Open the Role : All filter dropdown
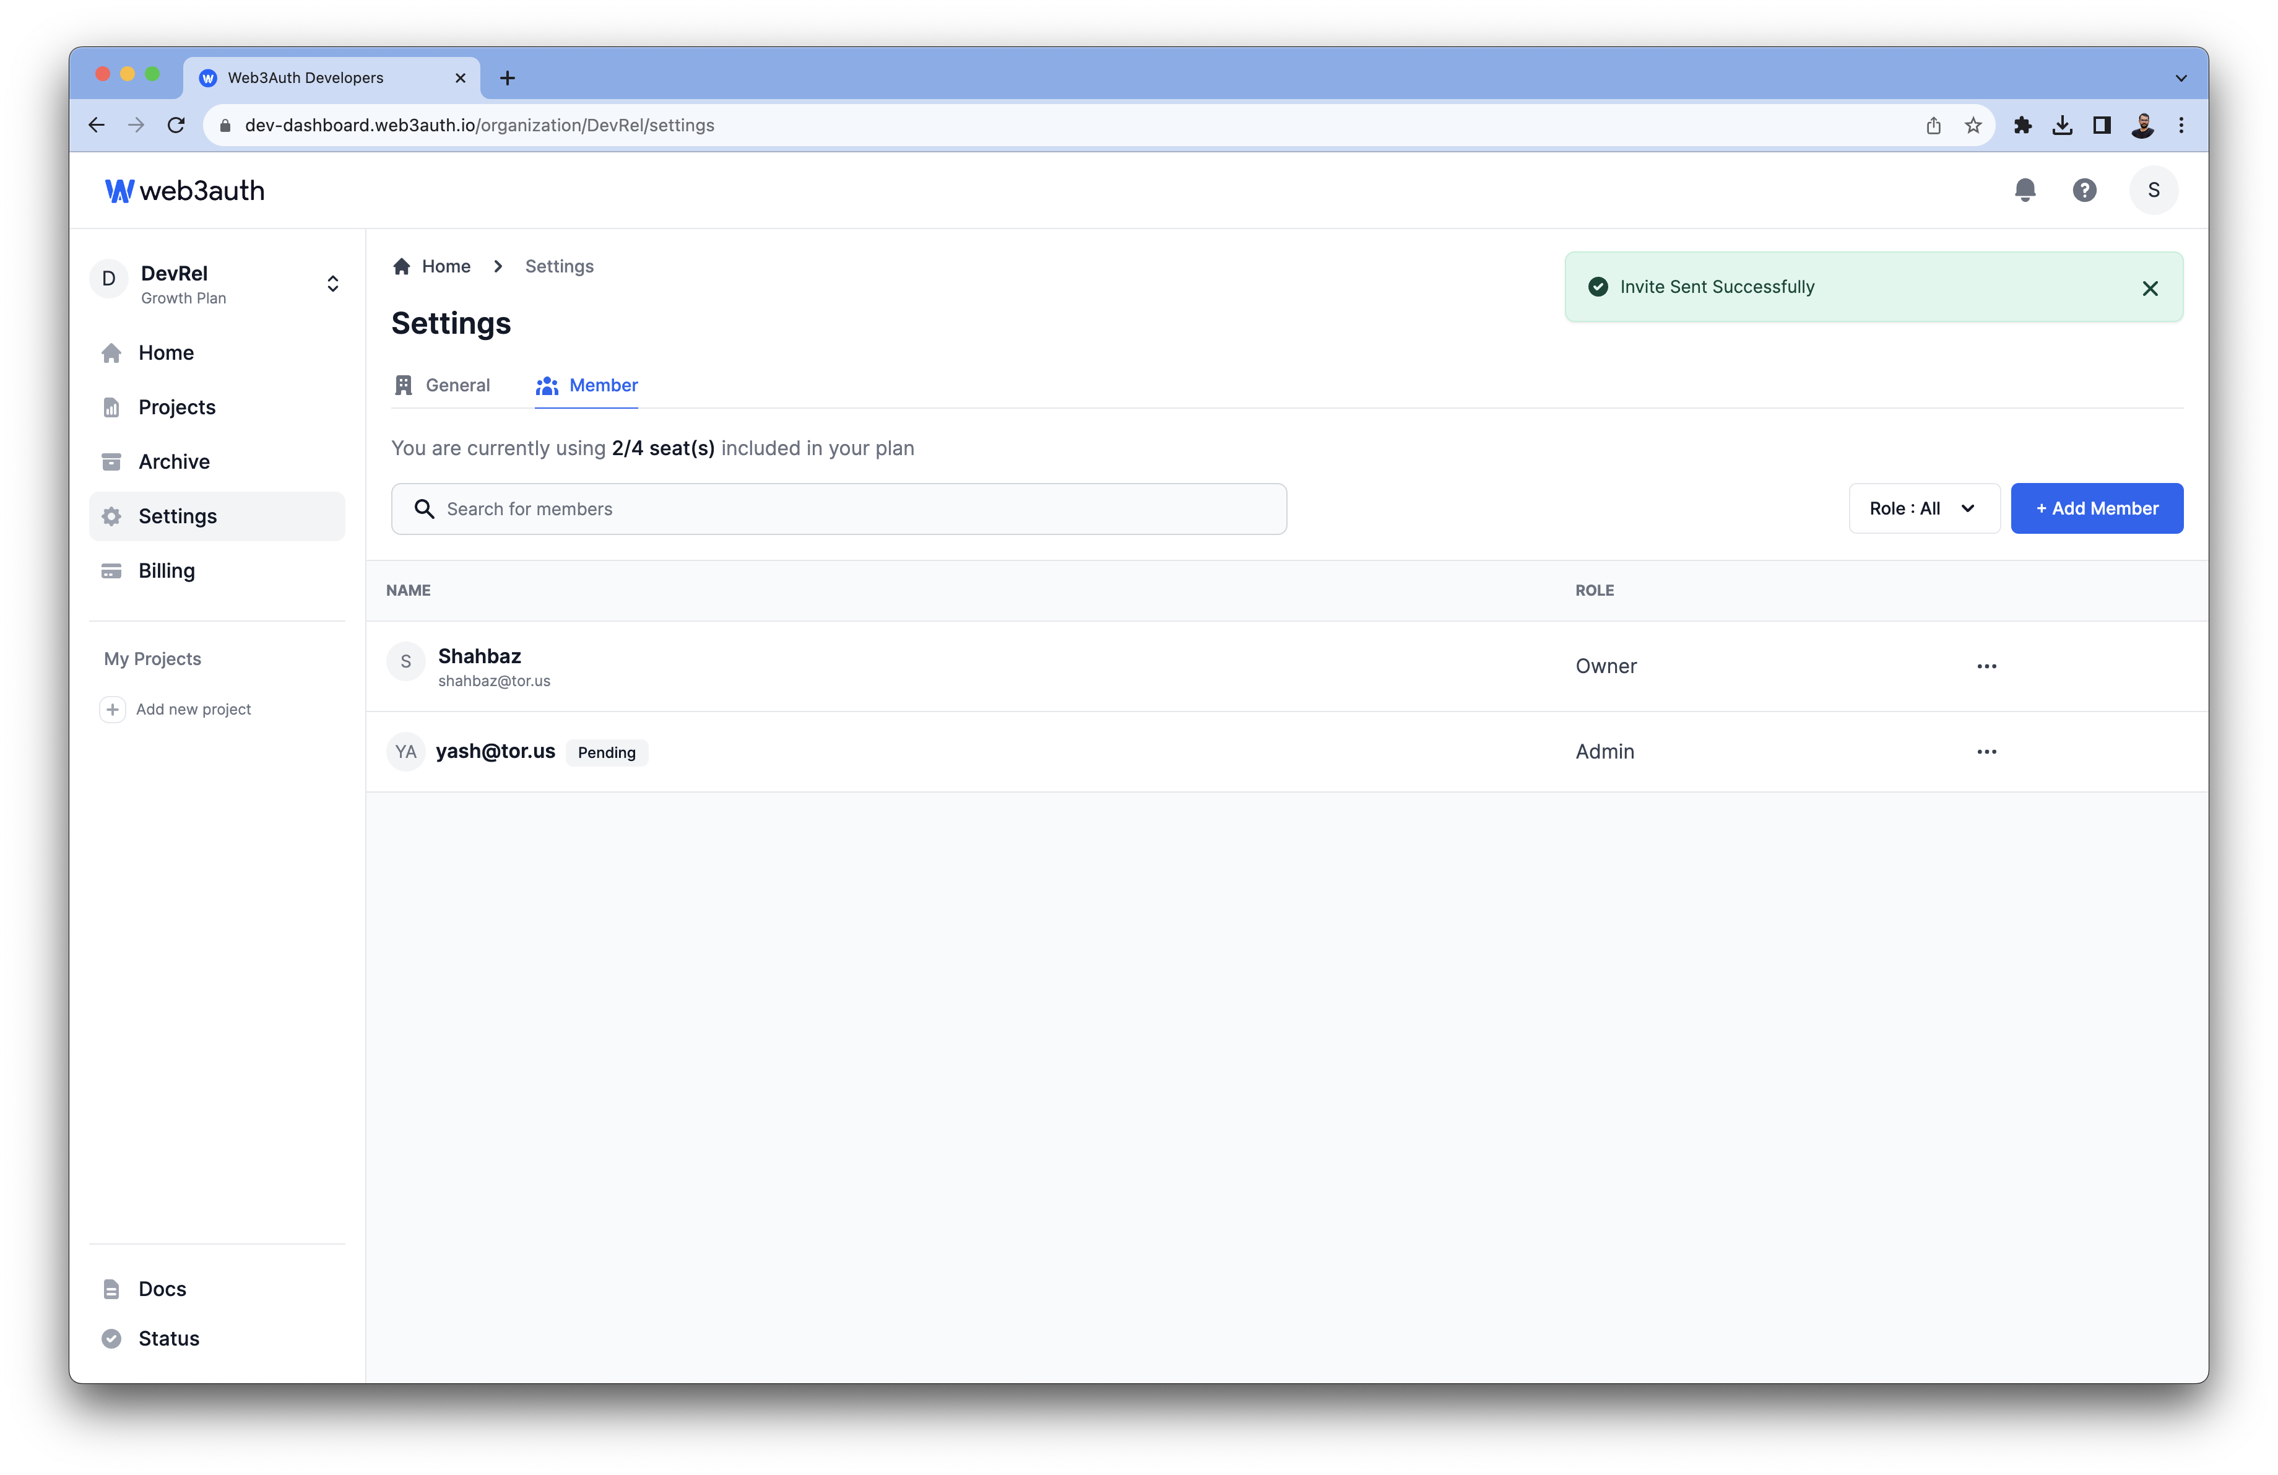2278x1475 pixels. click(x=1924, y=508)
